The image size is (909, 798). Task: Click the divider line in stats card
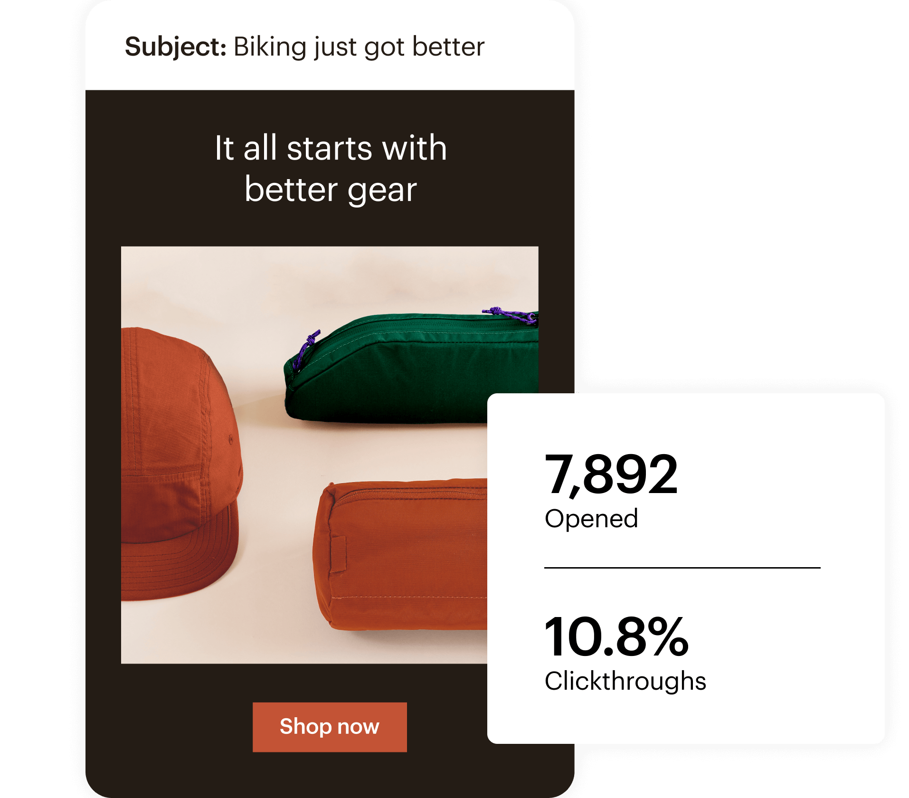(x=682, y=568)
